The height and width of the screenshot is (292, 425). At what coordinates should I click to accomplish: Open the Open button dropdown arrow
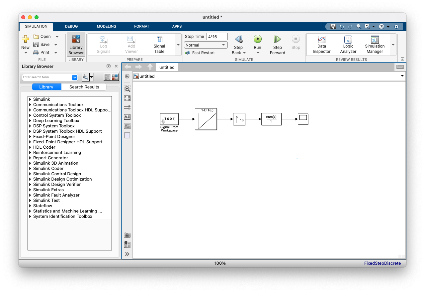(57, 37)
